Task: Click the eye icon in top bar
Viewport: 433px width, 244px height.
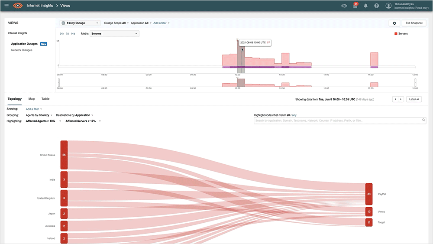Action: point(344,6)
